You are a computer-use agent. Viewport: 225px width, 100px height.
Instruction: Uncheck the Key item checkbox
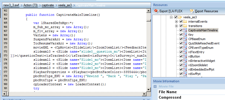tap(181, 35)
